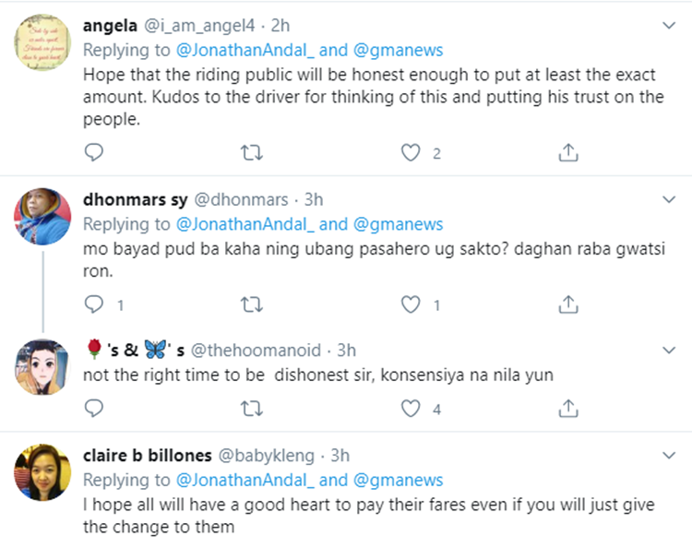The height and width of the screenshot is (548, 692).
Task: Share angela's tweet
Action: [569, 153]
